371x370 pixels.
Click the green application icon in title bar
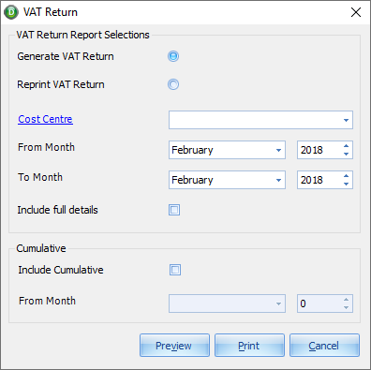click(11, 12)
